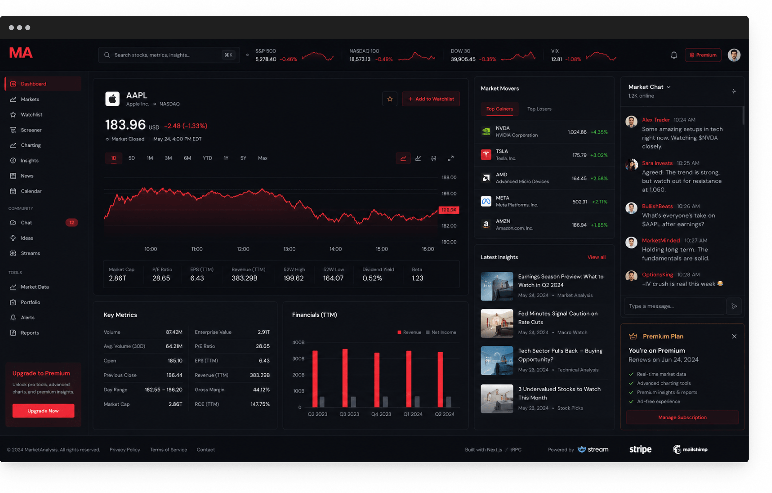
Task: Open the S&P 500 index ticker
Action: click(294, 55)
